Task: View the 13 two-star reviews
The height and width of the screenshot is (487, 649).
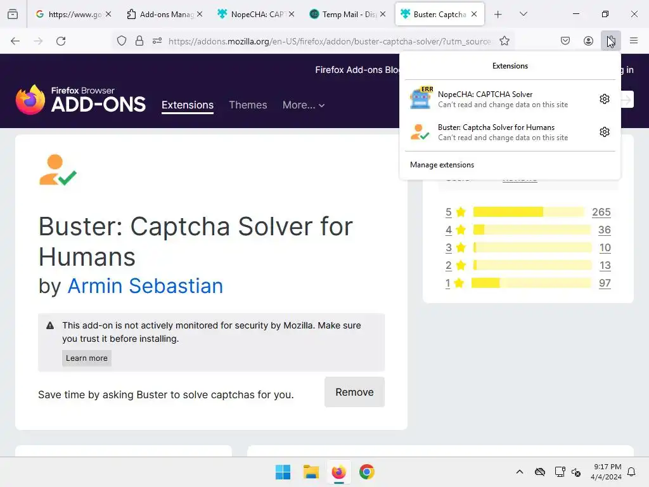Action: click(605, 266)
